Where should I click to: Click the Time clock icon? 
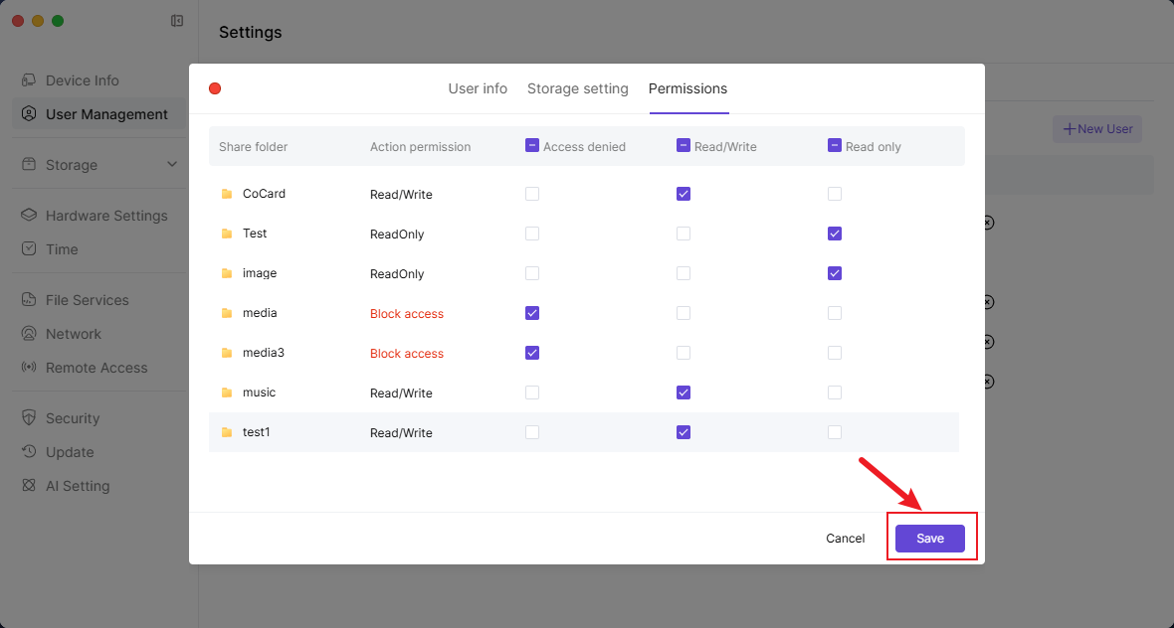tap(29, 249)
